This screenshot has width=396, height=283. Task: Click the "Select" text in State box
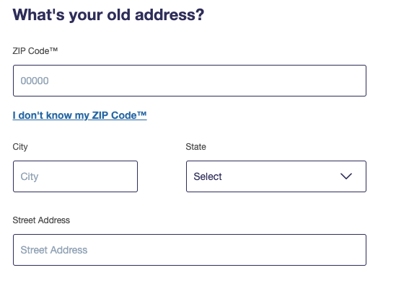[x=208, y=176]
